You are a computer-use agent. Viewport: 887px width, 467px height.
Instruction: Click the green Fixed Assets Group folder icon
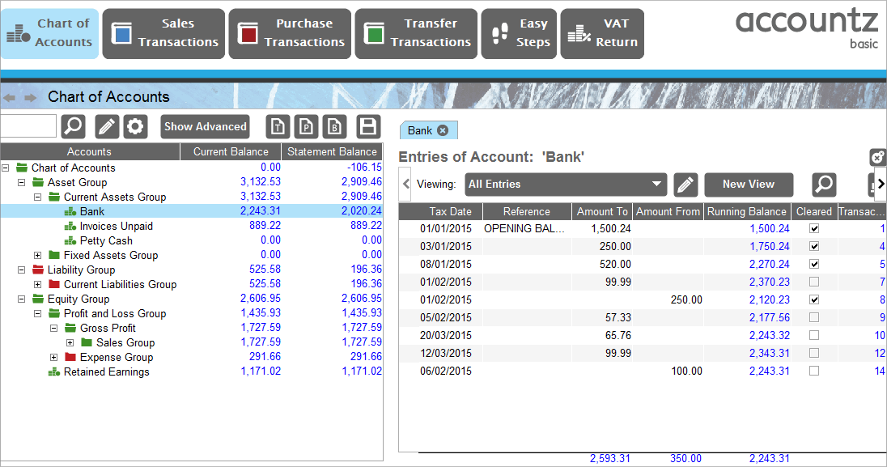click(54, 255)
